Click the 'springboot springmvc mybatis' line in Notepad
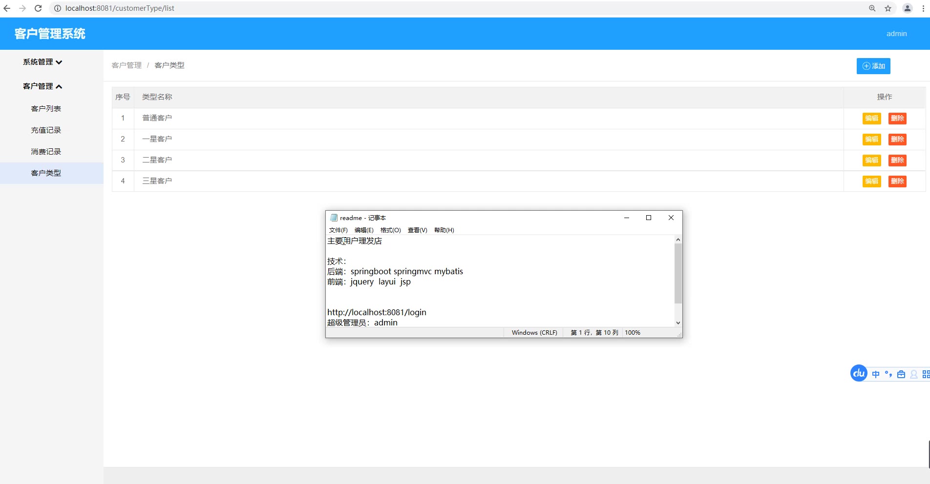 [406, 271]
